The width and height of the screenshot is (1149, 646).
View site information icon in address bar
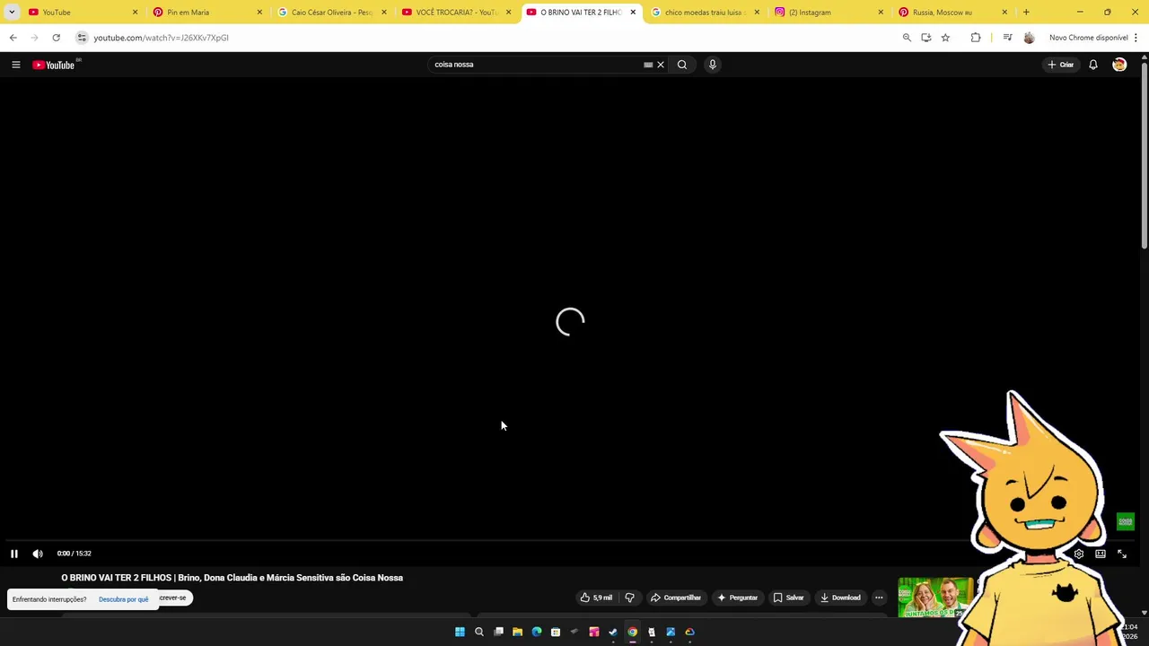82,38
